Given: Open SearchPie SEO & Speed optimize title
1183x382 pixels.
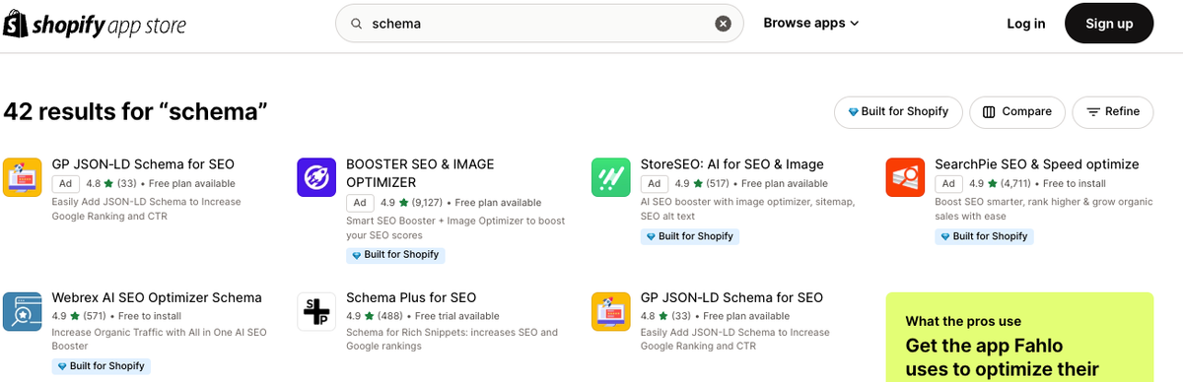Looking at the screenshot, I should [1037, 164].
